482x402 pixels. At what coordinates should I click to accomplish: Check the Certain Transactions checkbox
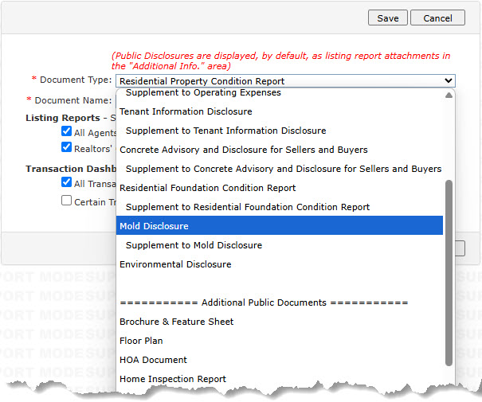tap(66, 201)
